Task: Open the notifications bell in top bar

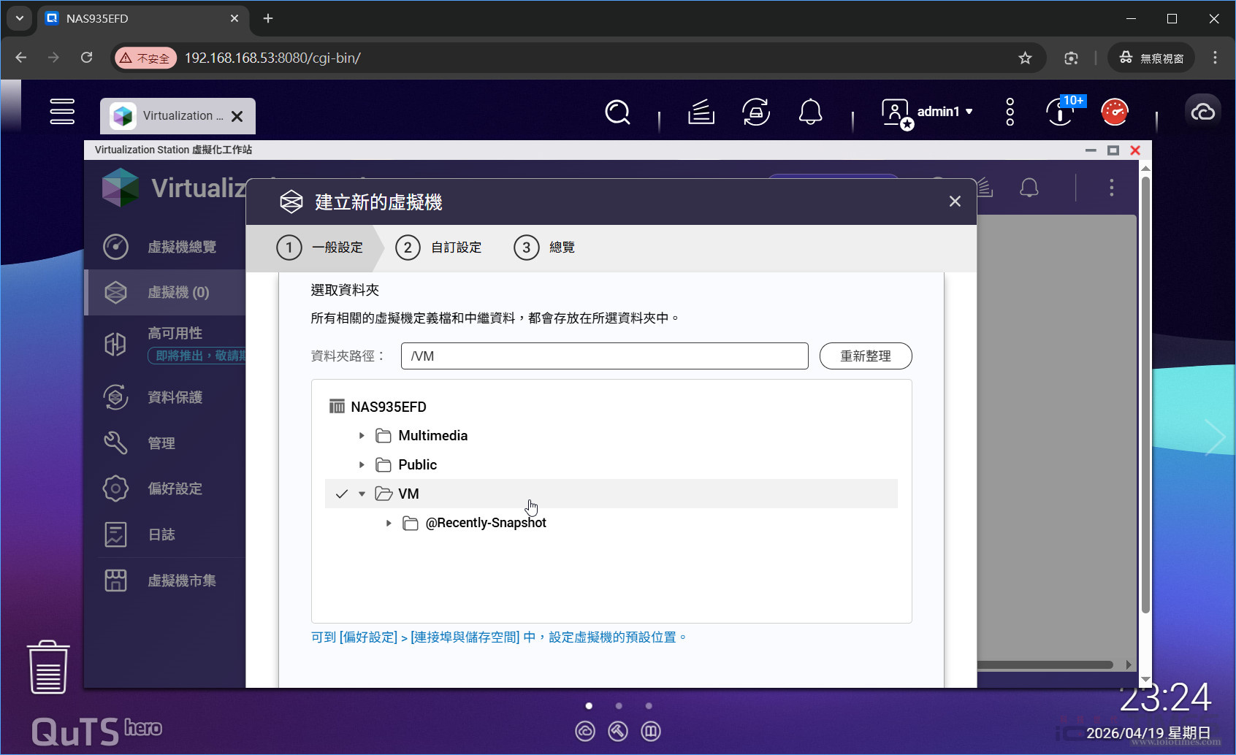Action: point(810,112)
